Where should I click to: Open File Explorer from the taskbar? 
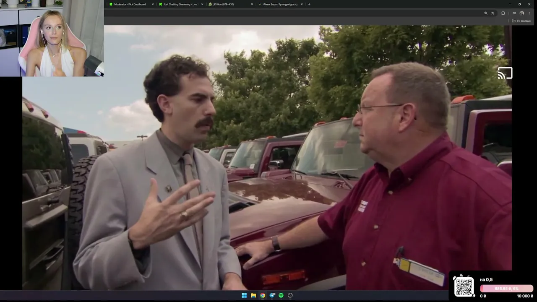253,295
